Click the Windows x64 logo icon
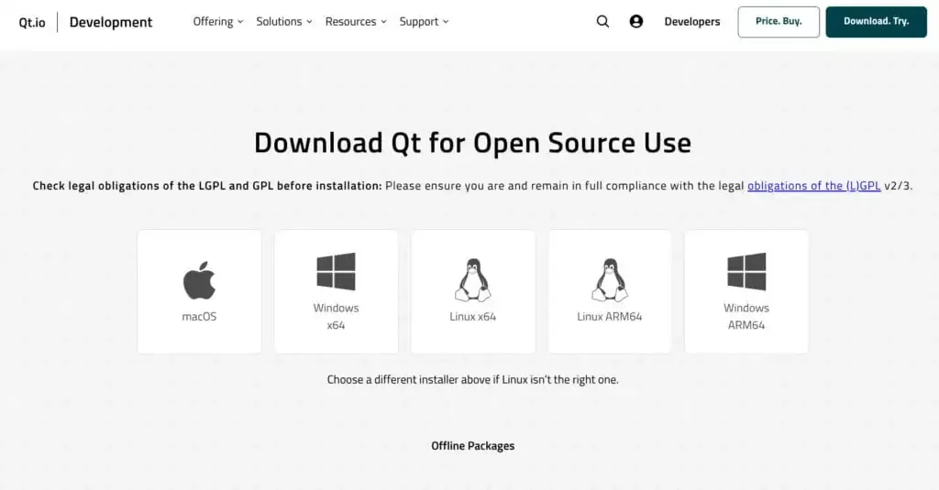939x490 pixels. [336, 272]
